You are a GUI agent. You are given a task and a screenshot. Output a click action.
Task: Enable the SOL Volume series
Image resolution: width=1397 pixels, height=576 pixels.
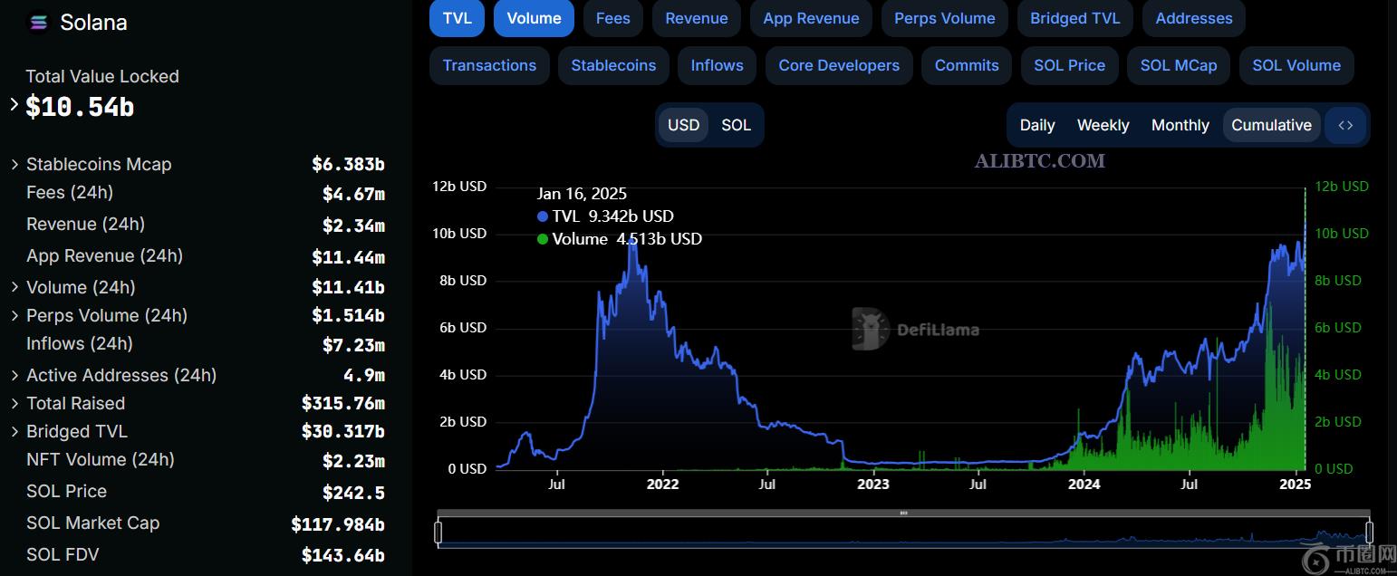pos(1296,65)
